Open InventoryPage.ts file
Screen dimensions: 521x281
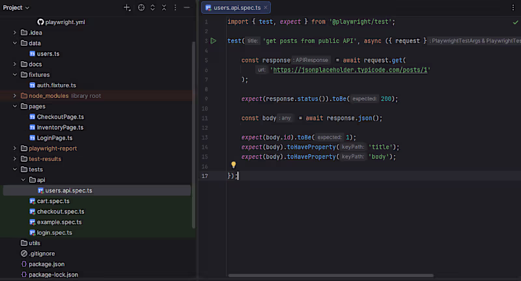(x=60, y=127)
